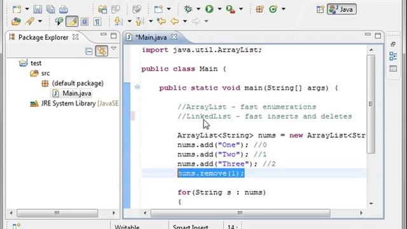Open the Debug configurations dropdown arrow
Screen dimensions: 407x229
click(198, 9)
